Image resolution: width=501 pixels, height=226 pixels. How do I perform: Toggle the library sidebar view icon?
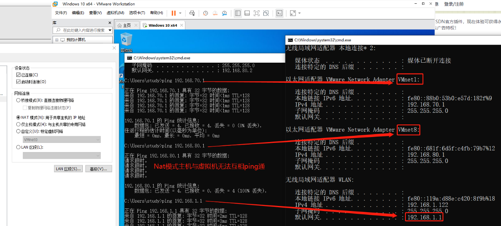click(238, 13)
